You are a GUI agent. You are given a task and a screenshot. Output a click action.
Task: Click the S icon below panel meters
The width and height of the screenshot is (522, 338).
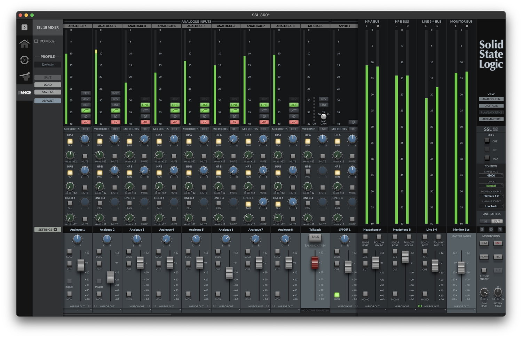pos(482,230)
